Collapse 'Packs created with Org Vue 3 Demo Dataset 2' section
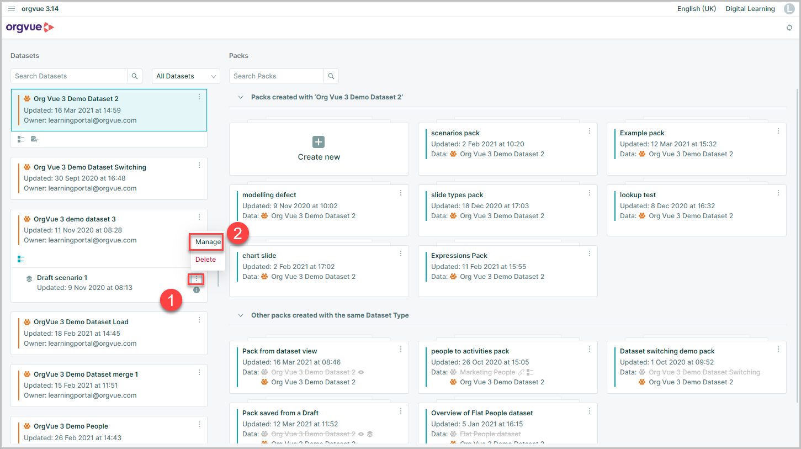The width and height of the screenshot is (801, 449). [x=240, y=97]
